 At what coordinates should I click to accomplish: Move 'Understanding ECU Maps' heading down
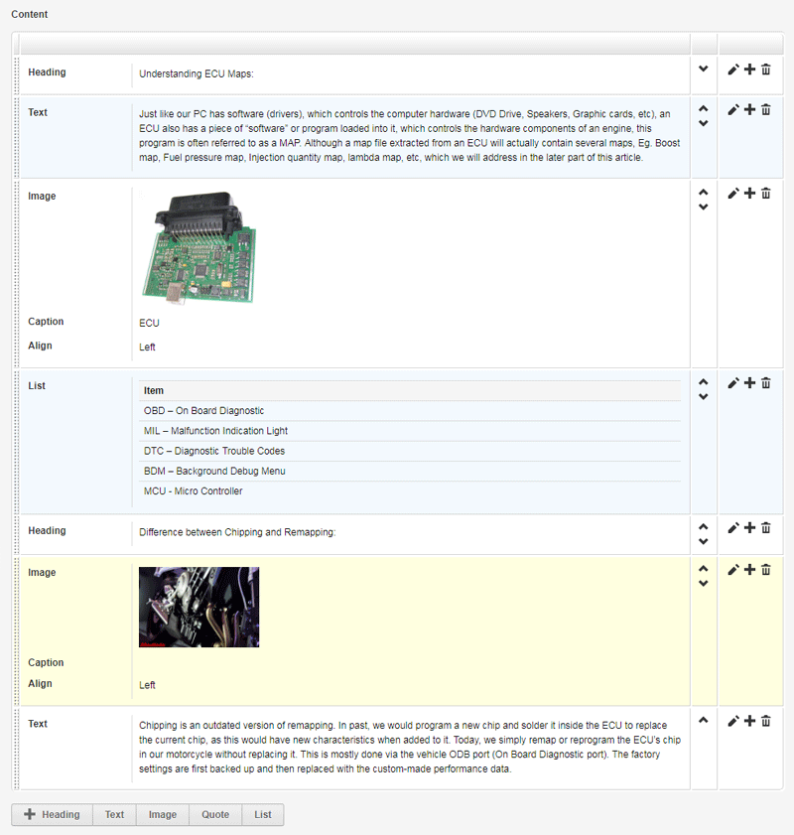point(704,69)
